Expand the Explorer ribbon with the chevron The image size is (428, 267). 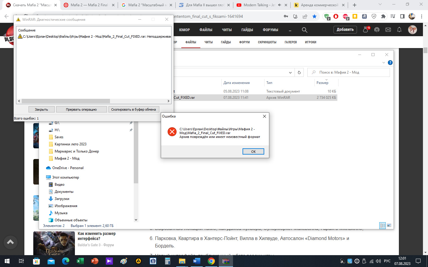point(384,63)
